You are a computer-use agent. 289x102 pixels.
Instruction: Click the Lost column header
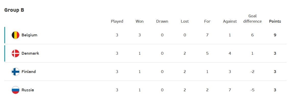coord(185,21)
